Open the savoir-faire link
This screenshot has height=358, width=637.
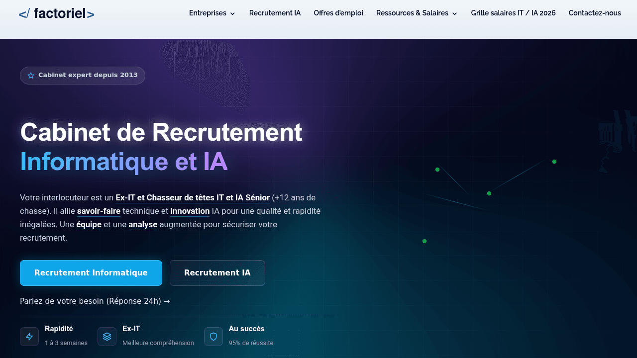(99, 211)
